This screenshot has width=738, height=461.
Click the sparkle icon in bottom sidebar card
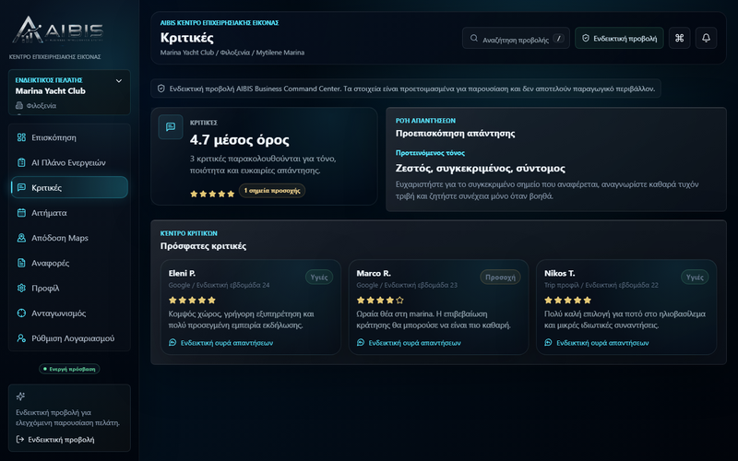click(x=20, y=396)
